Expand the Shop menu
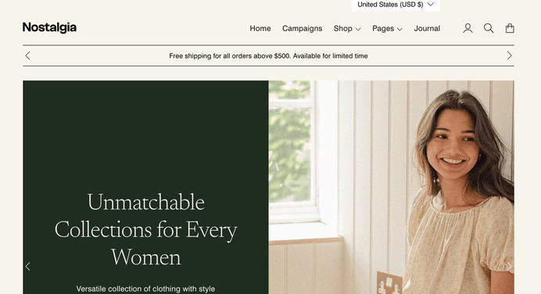541x294 pixels. point(347,29)
